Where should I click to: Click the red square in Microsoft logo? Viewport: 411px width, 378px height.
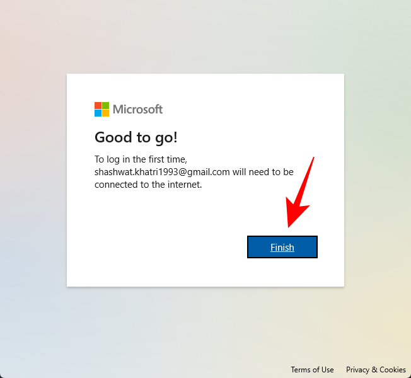pos(98,106)
